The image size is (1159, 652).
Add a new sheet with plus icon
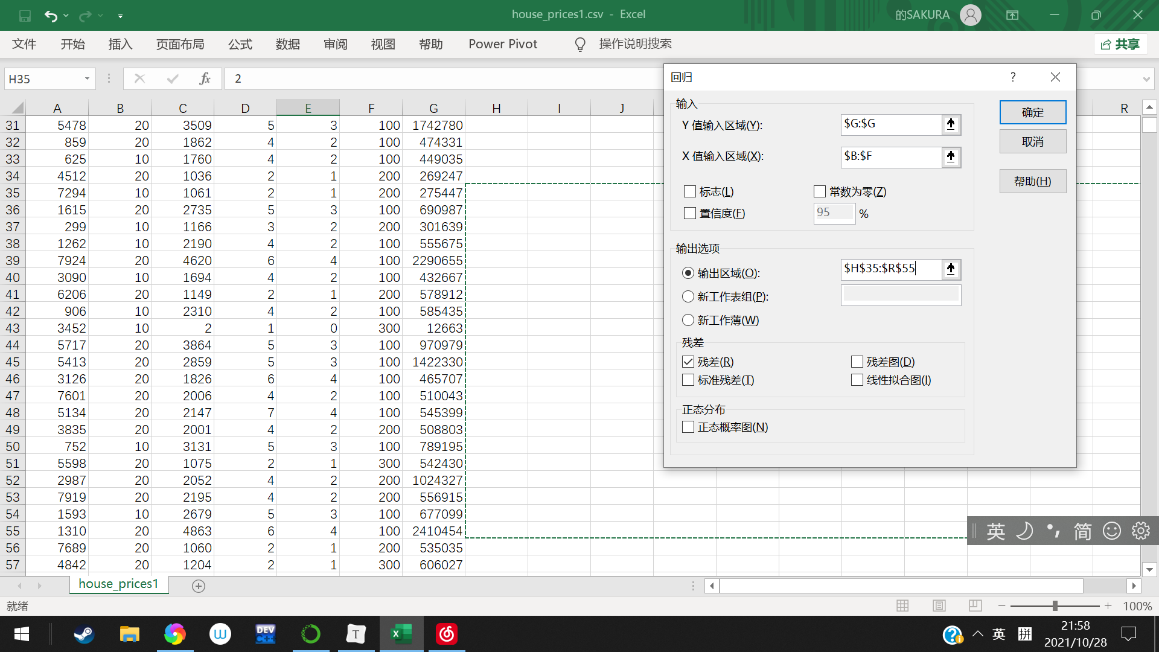pos(198,586)
